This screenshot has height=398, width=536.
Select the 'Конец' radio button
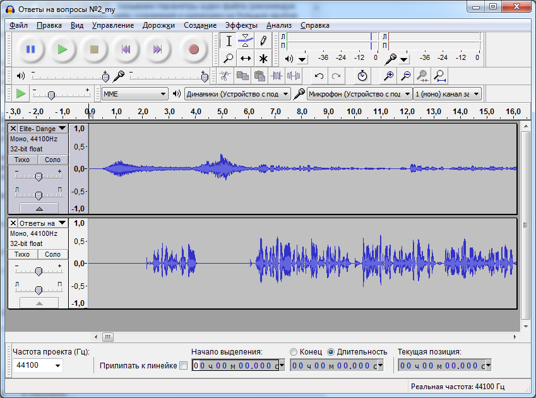pyautogui.click(x=294, y=352)
